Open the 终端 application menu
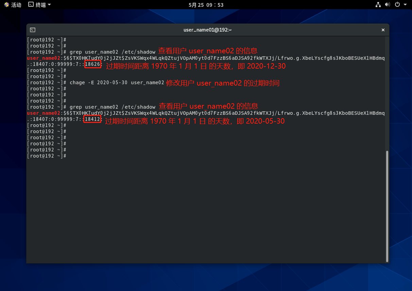 pyautogui.click(x=39, y=5)
